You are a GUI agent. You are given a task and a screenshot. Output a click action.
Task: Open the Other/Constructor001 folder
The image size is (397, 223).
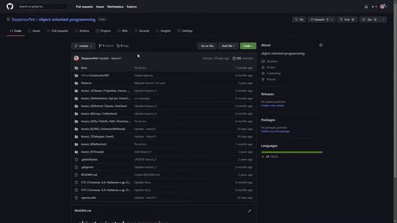pyautogui.click(x=95, y=76)
